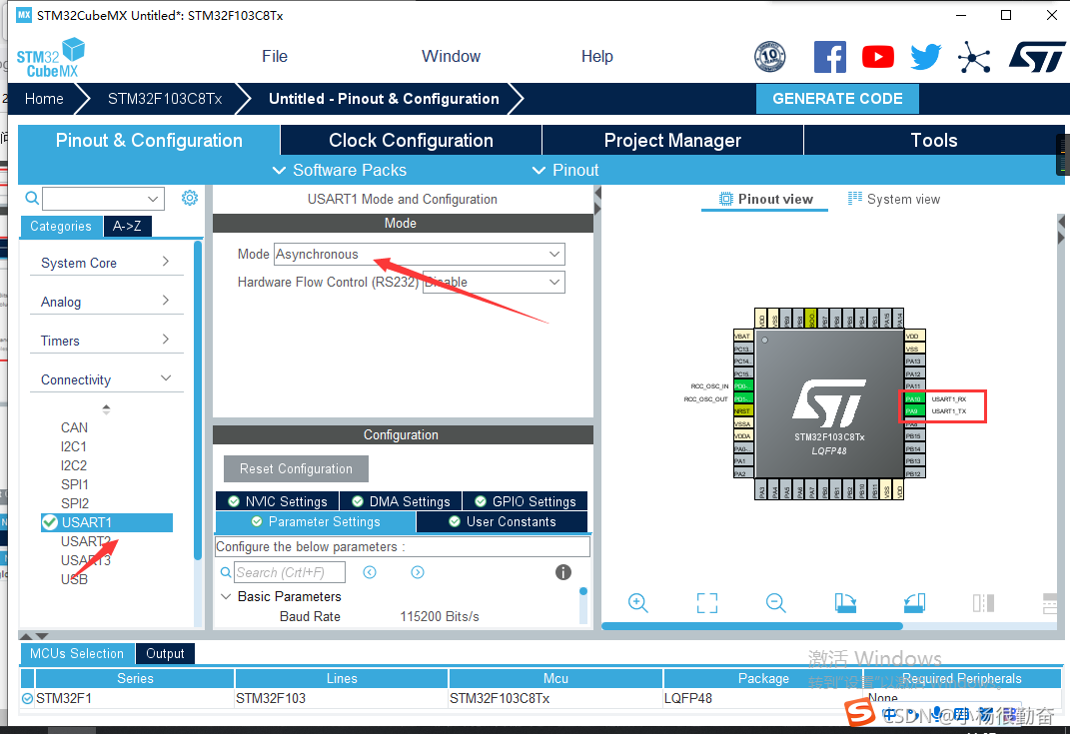Zoom in on the pinout view
Screen dimensions: 1070x734
click(x=638, y=603)
